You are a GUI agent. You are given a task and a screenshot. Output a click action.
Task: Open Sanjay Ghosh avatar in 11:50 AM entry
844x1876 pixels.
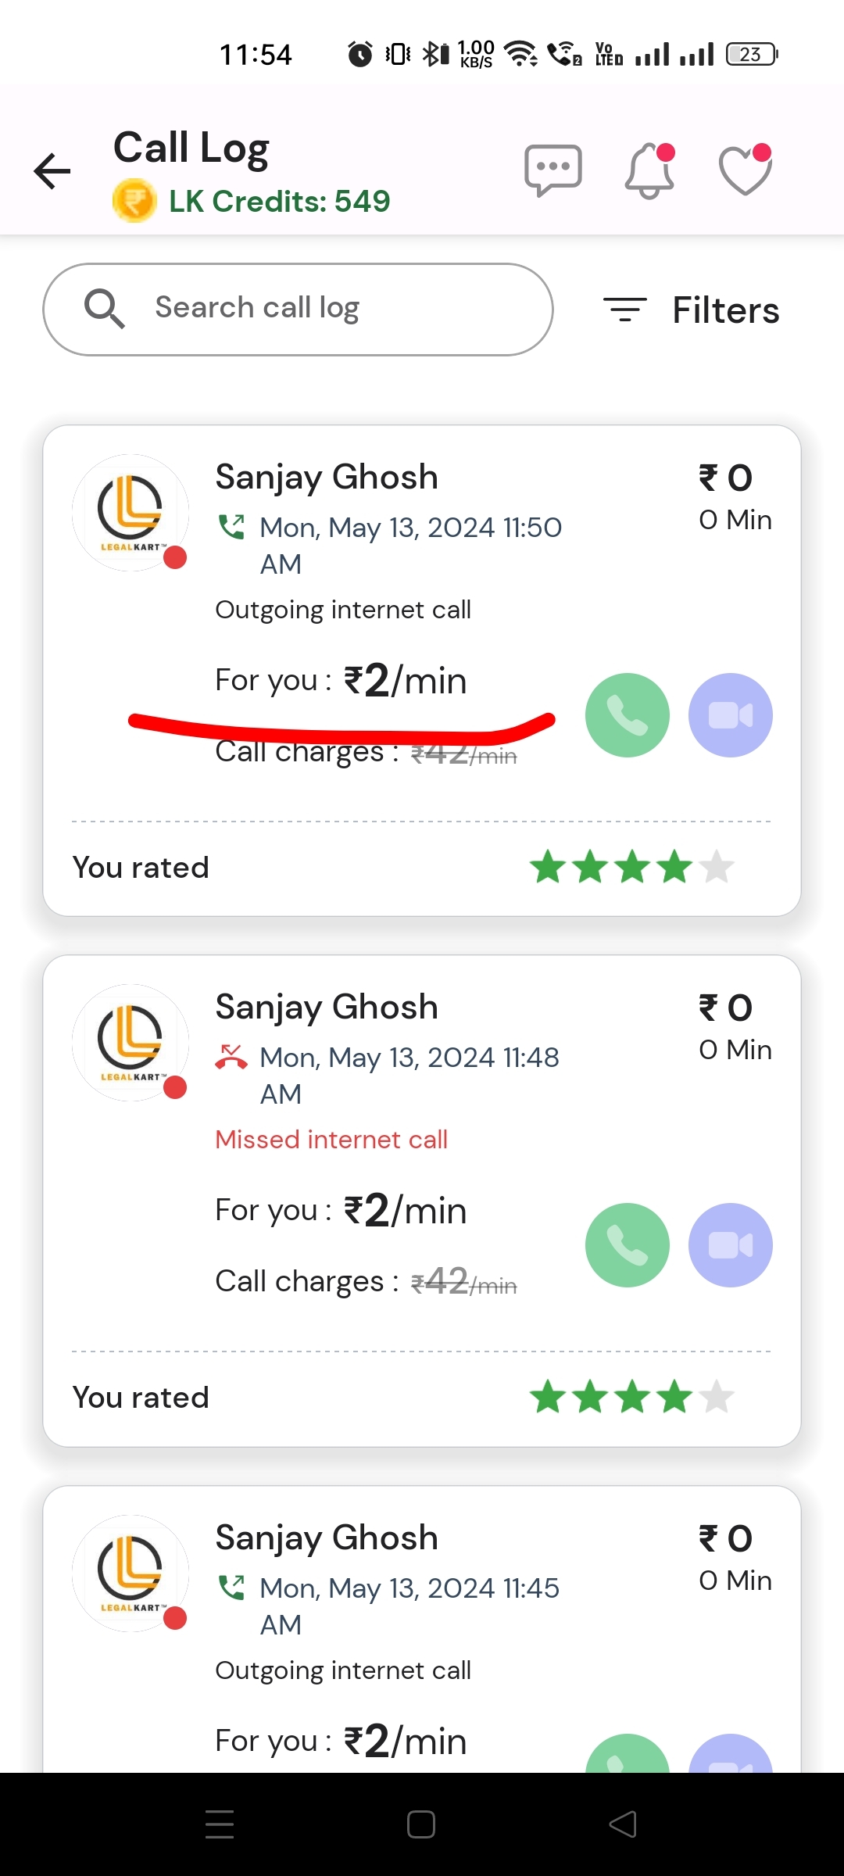tap(131, 513)
